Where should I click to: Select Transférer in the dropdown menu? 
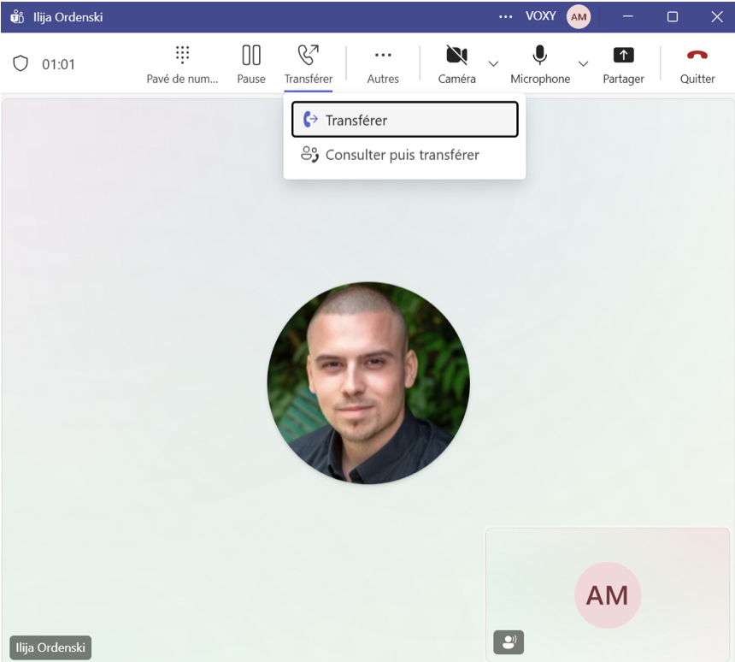coord(404,120)
